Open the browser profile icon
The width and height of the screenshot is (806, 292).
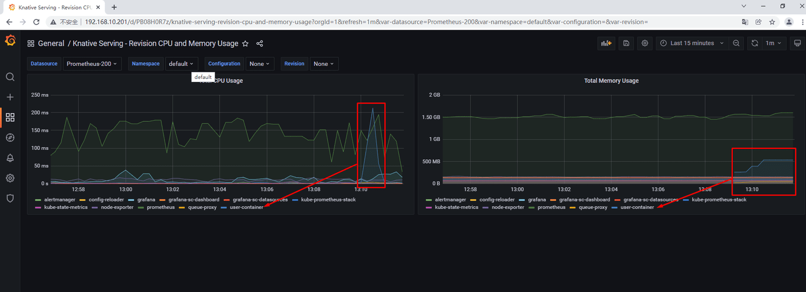pos(789,22)
